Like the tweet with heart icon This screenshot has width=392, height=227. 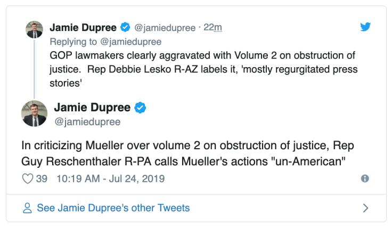tap(28, 179)
